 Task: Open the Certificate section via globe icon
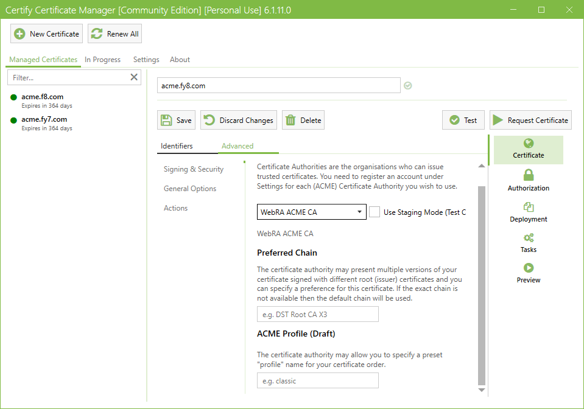[529, 143]
